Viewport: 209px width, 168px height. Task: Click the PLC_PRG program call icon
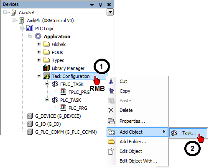pyautogui.click(x=63, y=108)
